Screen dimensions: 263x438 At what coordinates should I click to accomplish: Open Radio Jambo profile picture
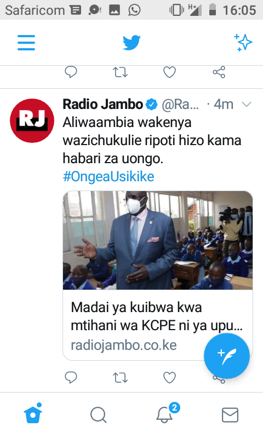(x=32, y=120)
